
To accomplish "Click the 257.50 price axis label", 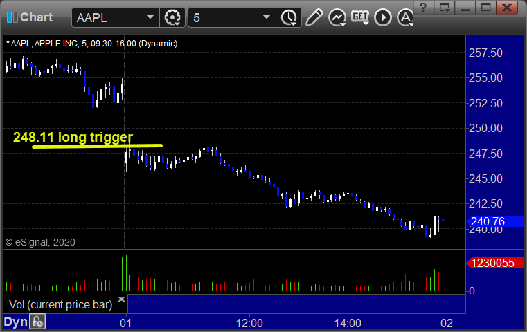I will point(485,53).
